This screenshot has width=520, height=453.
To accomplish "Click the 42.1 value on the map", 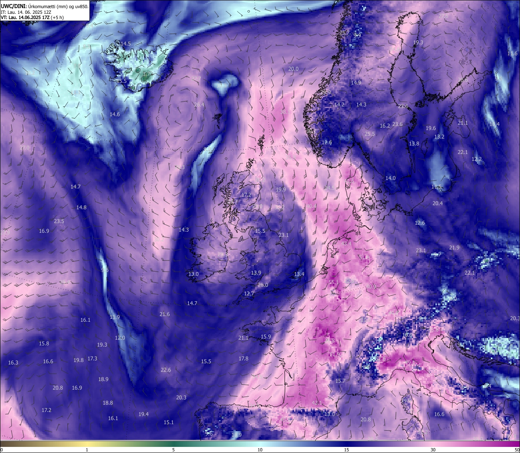I will [317, 403].
